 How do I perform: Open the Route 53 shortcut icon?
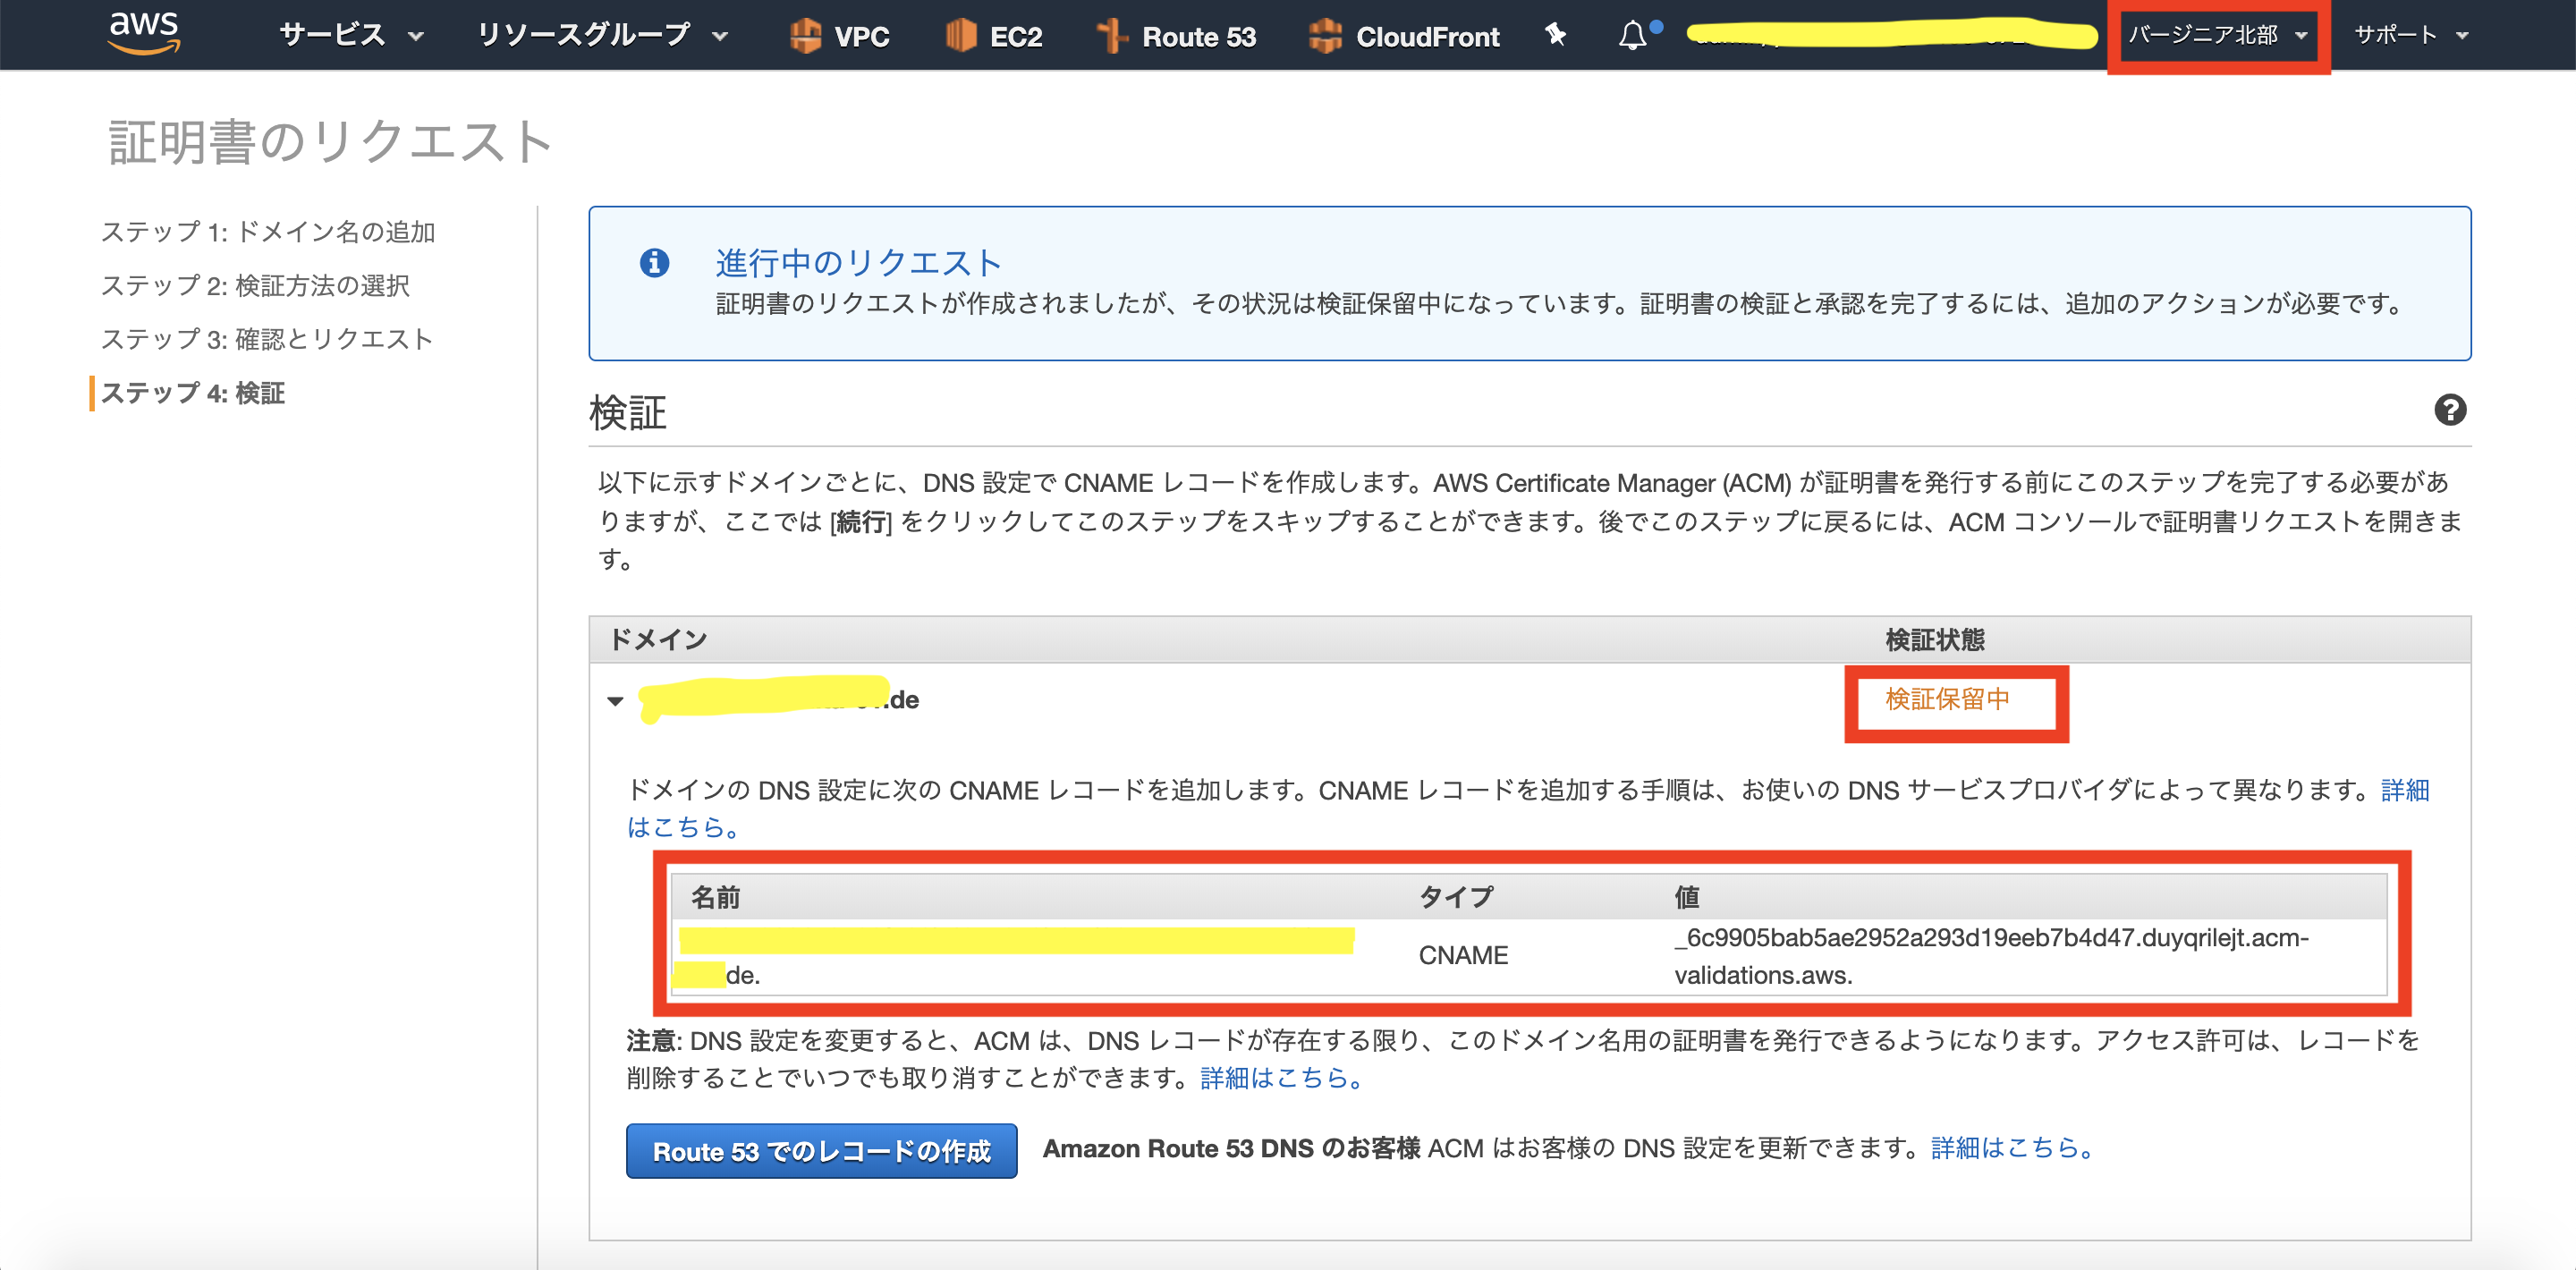click(x=1111, y=36)
